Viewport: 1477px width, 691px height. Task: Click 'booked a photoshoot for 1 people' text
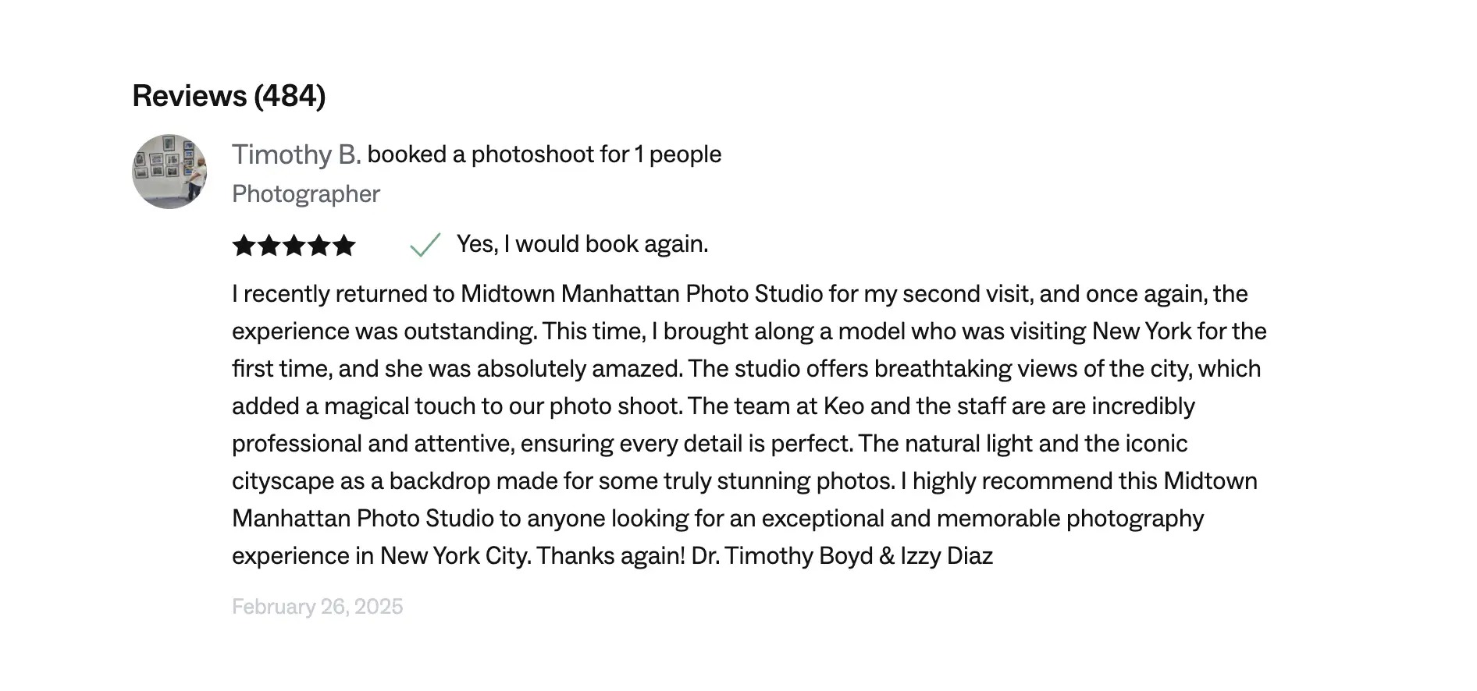[x=544, y=154]
